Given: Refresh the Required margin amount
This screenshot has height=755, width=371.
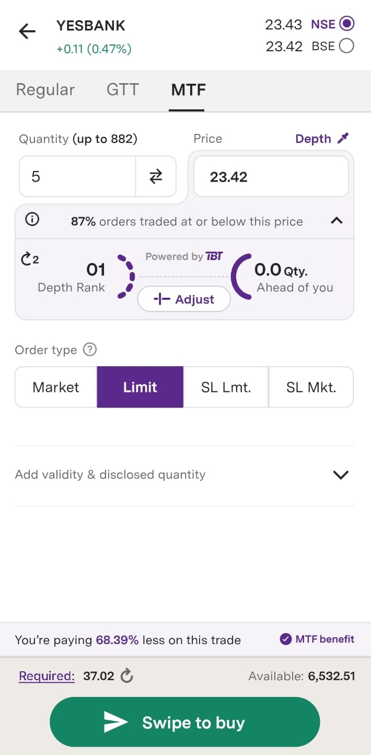Looking at the screenshot, I should tap(127, 676).
